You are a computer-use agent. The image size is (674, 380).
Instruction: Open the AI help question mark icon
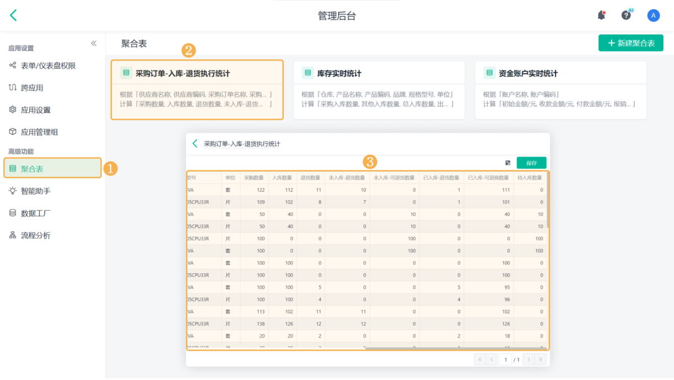point(626,16)
